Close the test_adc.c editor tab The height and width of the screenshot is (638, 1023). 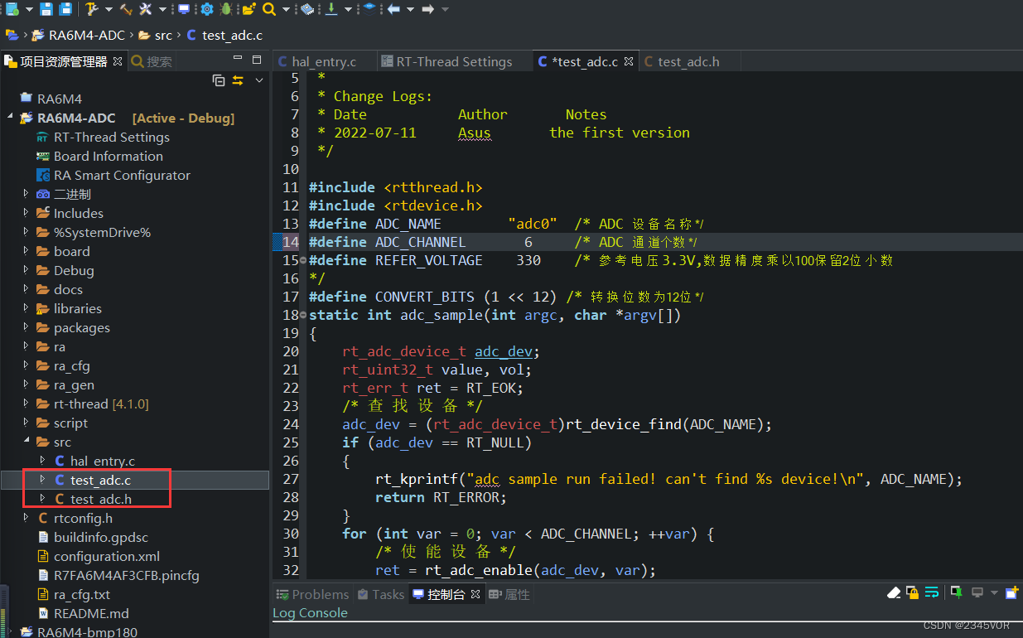coord(629,61)
